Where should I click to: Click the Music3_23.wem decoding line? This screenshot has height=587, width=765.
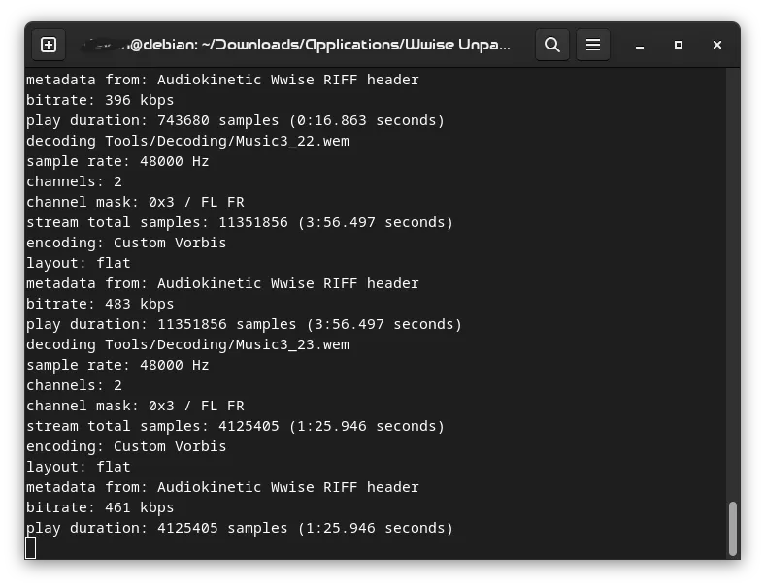pos(187,344)
